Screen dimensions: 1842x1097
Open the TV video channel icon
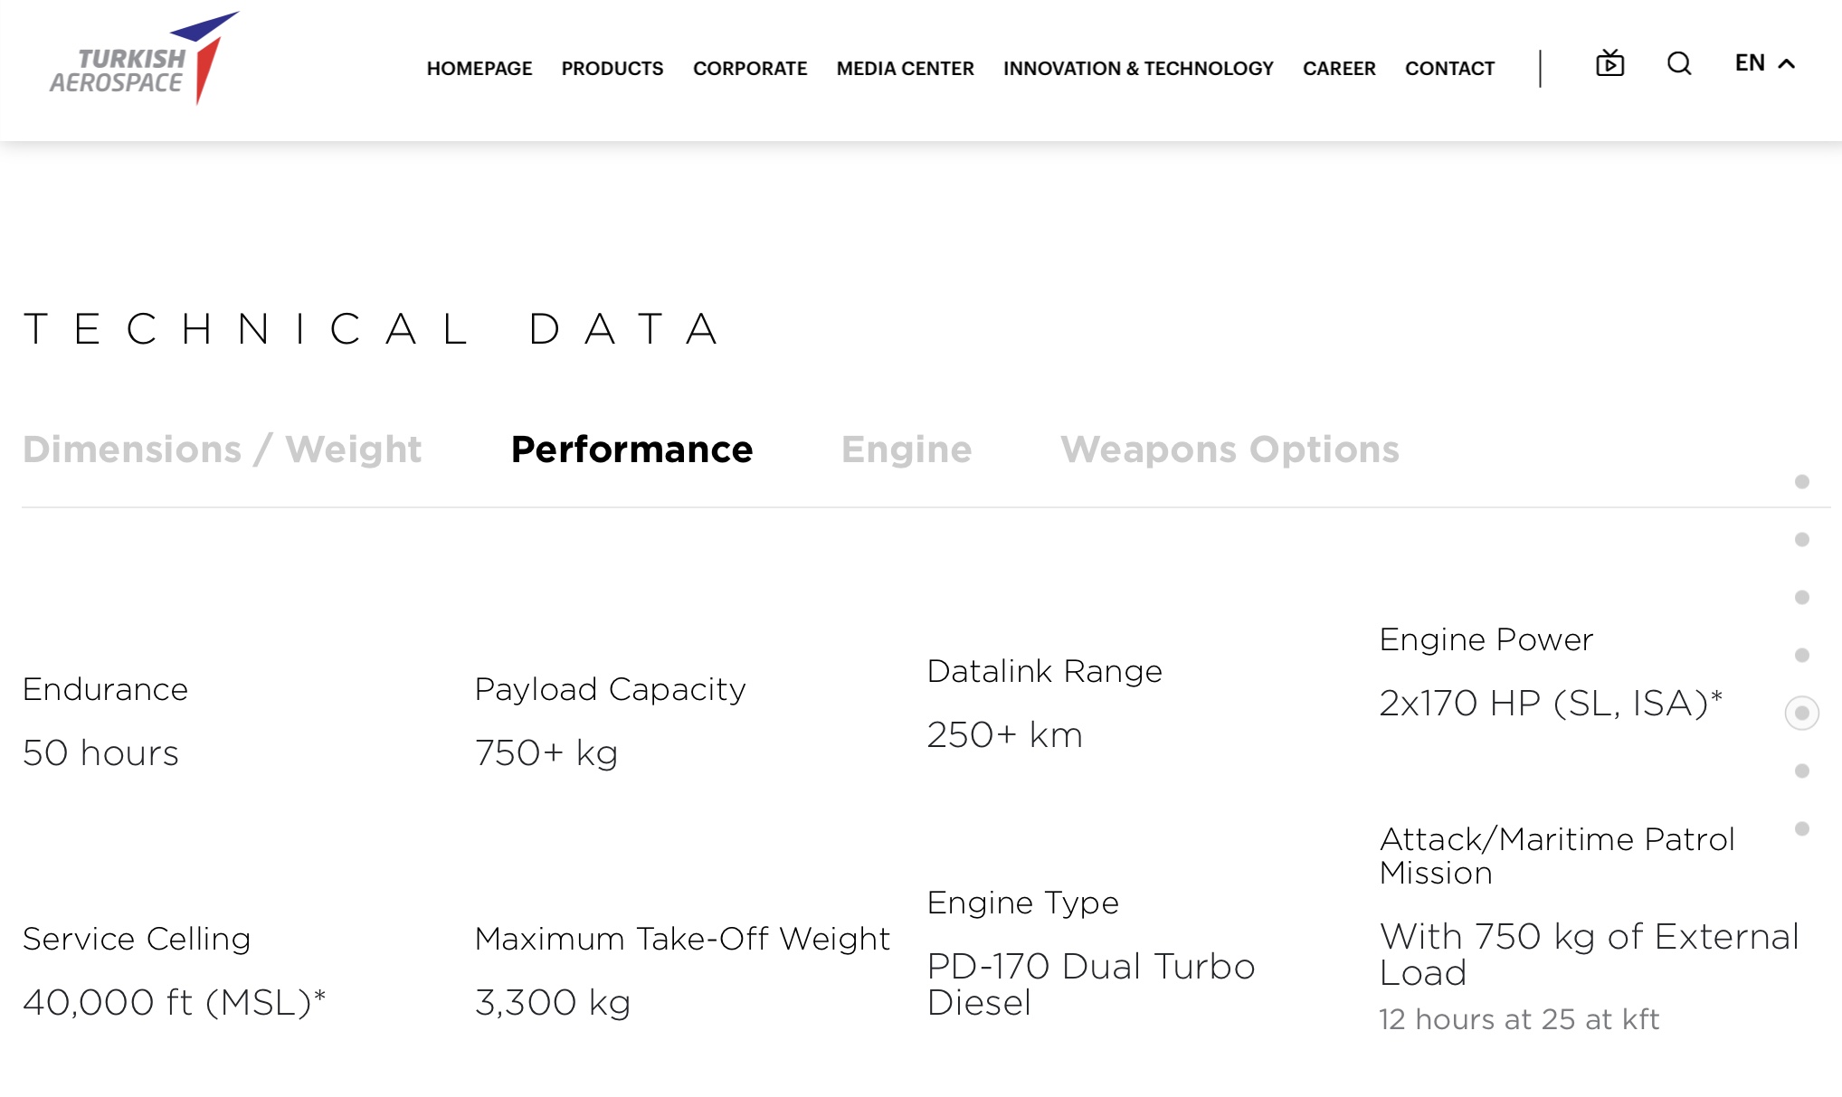[1609, 63]
